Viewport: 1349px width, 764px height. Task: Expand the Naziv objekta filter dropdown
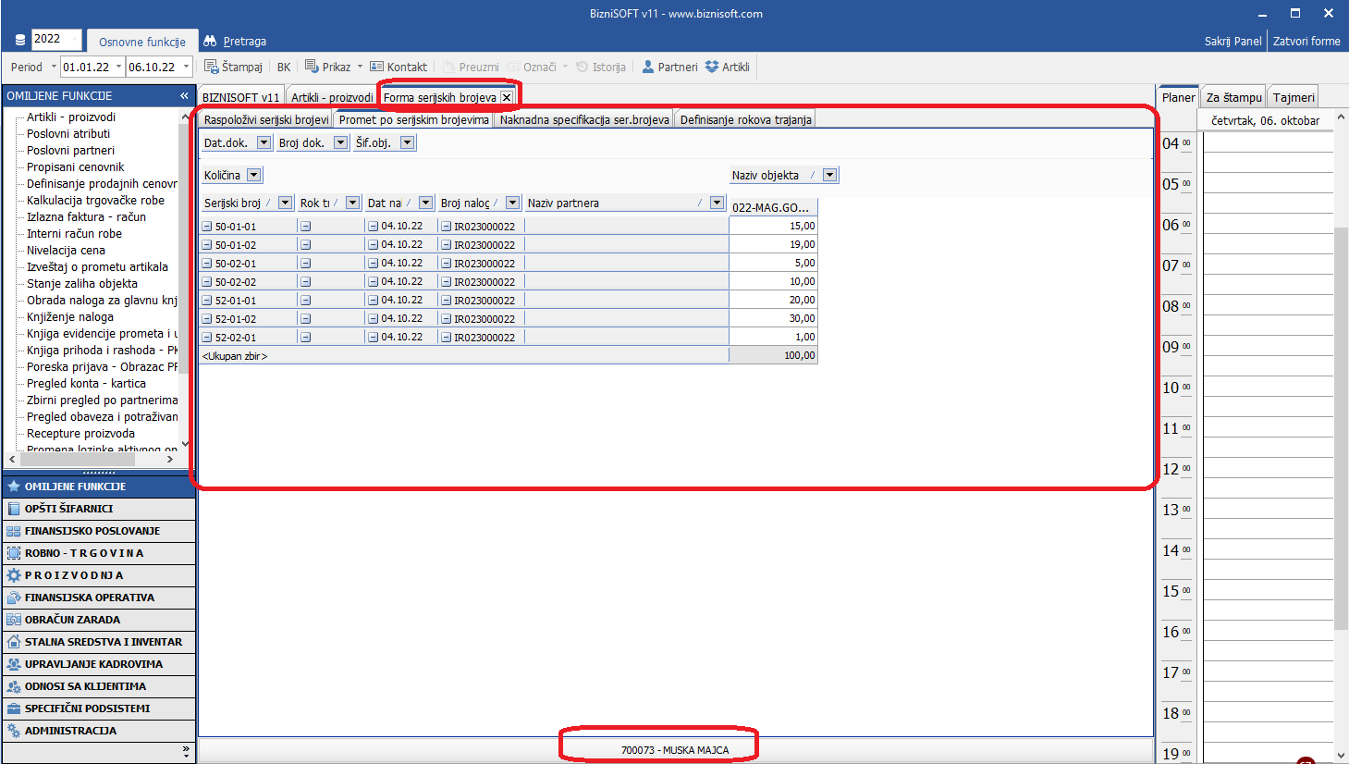(x=829, y=175)
